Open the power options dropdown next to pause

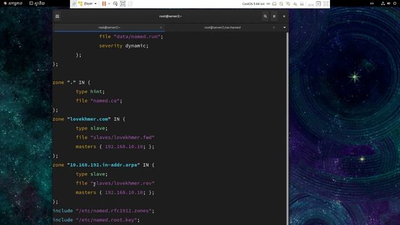[109, 4]
